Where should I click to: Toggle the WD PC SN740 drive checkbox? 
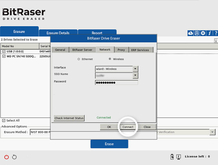click(4, 56)
